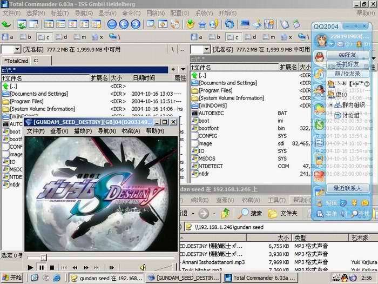
Task: Click the QQ penguin sidebar icon
Action: pyautogui.click(x=319, y=57)
